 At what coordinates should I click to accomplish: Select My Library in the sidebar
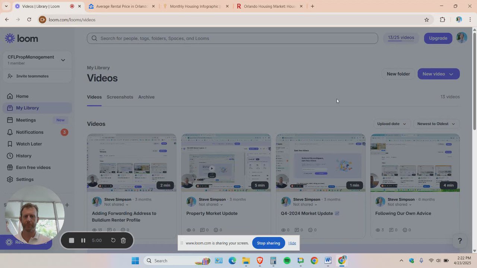37,108
